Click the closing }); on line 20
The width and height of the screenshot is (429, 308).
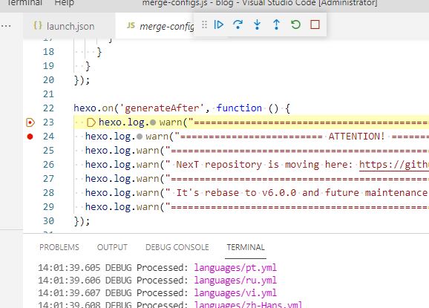coord(82,80)
